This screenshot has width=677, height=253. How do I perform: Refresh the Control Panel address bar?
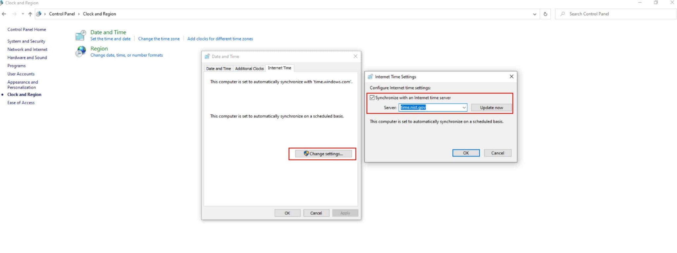[x=545, y=14]
